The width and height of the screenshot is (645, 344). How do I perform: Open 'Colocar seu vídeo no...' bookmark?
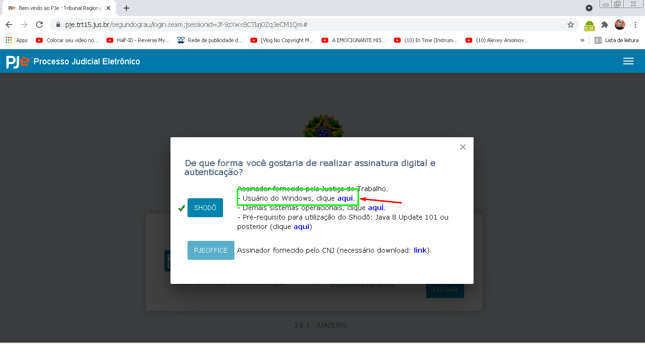point(67,40)
